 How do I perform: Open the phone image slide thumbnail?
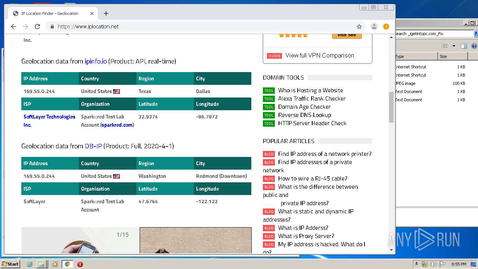[x=80, y=240]
